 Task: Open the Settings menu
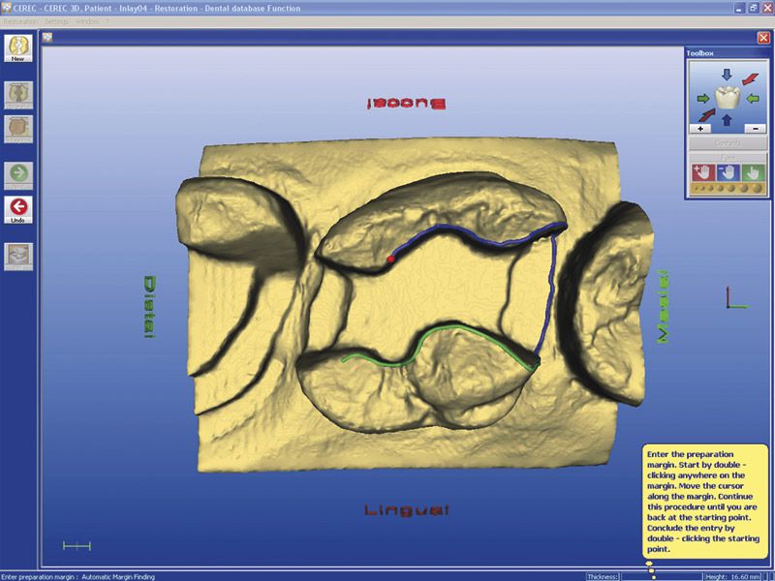[57, 20]
